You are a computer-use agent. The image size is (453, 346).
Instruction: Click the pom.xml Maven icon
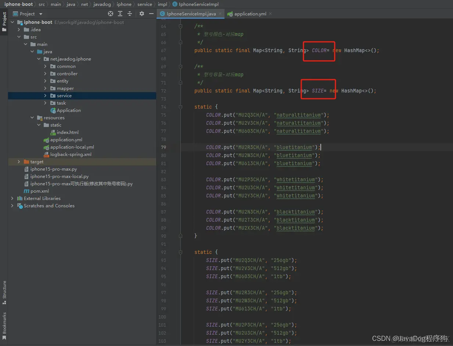[26, 191]
